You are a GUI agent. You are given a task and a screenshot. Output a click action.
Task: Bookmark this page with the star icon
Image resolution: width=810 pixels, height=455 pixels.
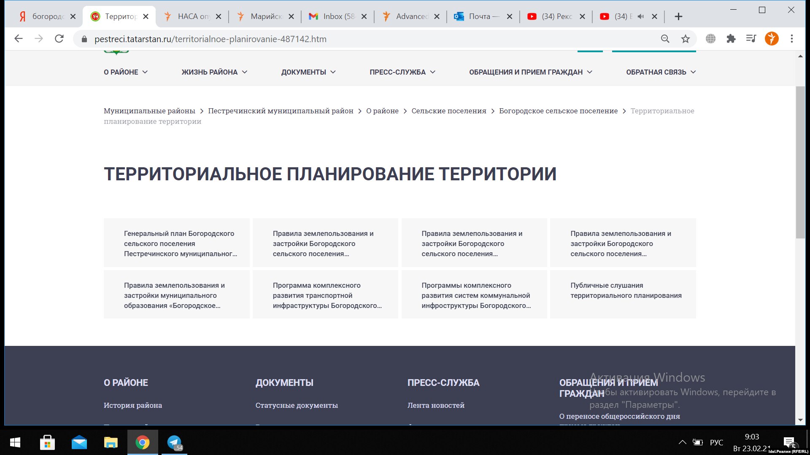[686, 39]
